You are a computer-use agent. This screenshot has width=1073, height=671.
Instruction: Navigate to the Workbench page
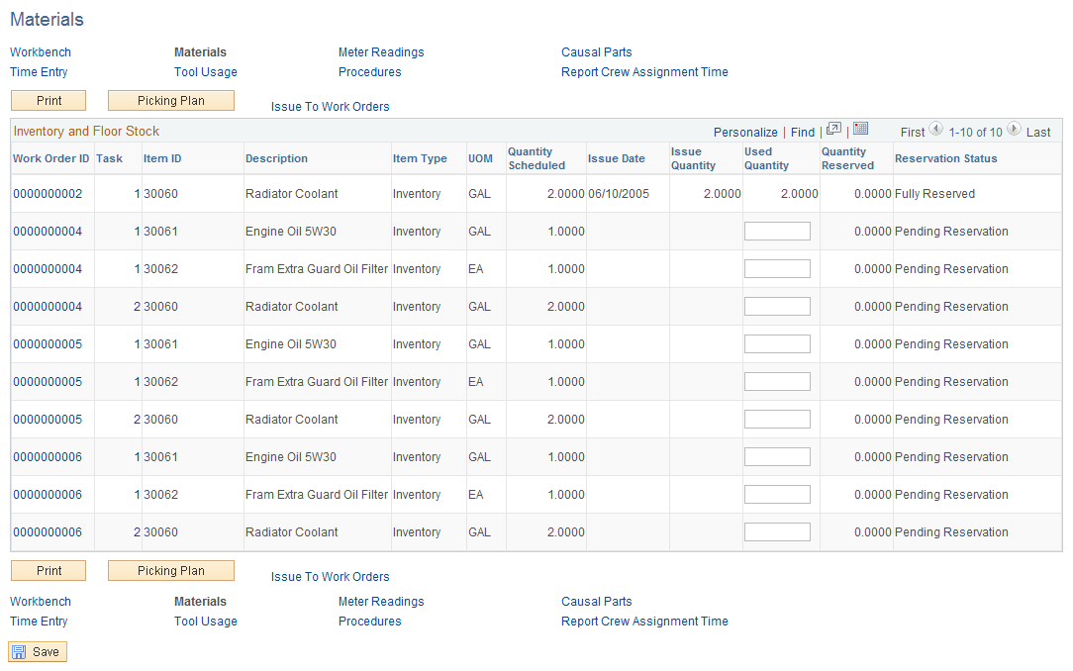(x=40, y=51)
